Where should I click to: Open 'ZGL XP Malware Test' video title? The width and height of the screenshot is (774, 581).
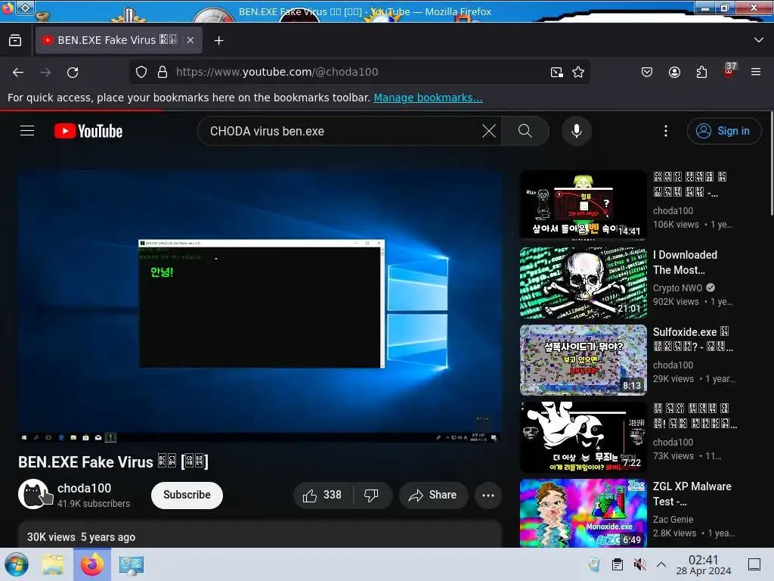pos(692,493)
